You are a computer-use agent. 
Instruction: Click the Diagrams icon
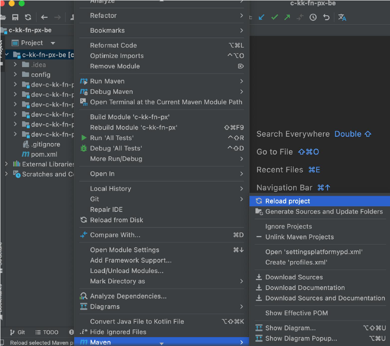pyautogui.click(x=84, y=307)
